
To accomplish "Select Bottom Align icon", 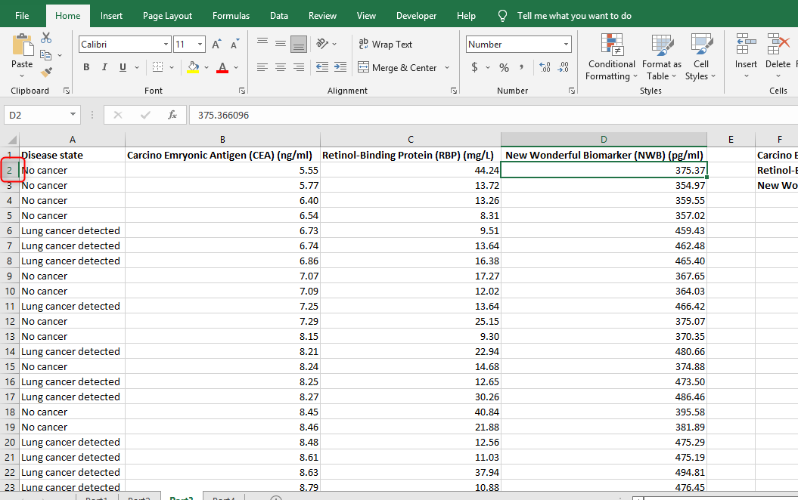I will coord(299,45).
